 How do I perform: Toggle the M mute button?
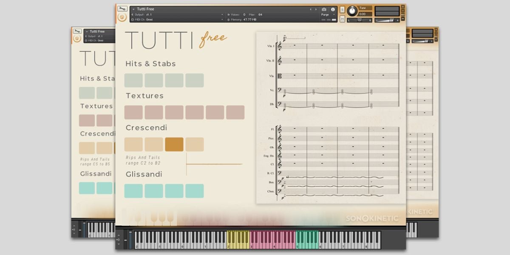[x=342, y=18]
